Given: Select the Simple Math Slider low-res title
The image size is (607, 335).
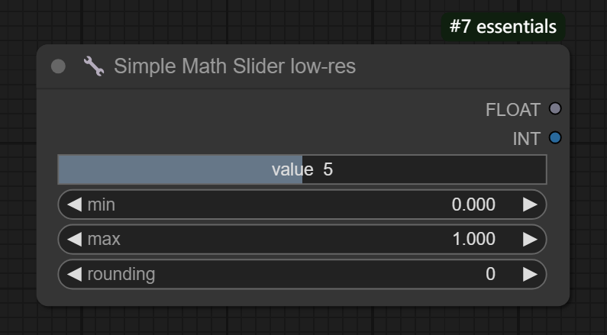Looking at the screenshot, I should (x=234, y=66).
